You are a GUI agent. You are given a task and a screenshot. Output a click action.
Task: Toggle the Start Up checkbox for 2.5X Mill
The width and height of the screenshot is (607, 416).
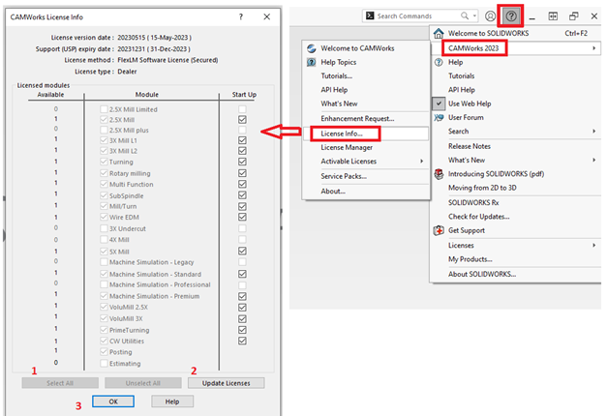coord(242,120)
